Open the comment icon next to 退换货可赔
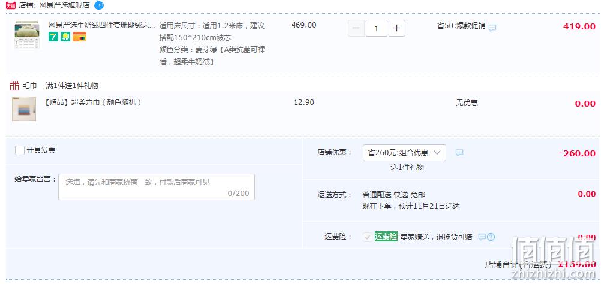 [482, 237]
